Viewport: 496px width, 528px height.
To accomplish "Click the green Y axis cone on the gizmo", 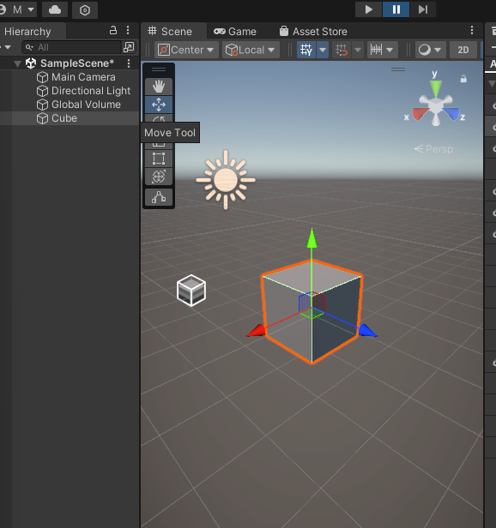I will (436, 88).
